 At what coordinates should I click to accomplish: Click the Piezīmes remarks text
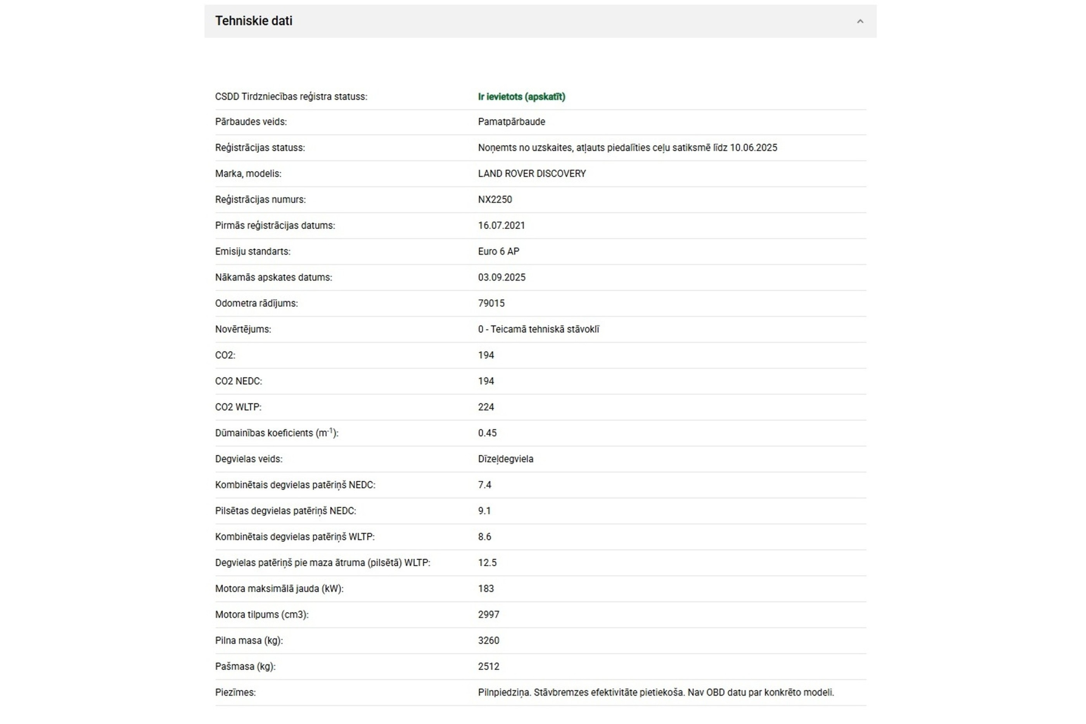[x=655, y=693]
